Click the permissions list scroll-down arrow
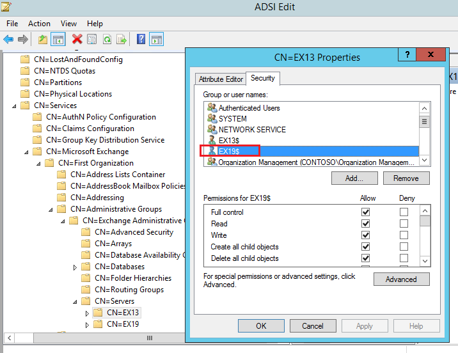This screenshot has width=458, height=353. 425,261
